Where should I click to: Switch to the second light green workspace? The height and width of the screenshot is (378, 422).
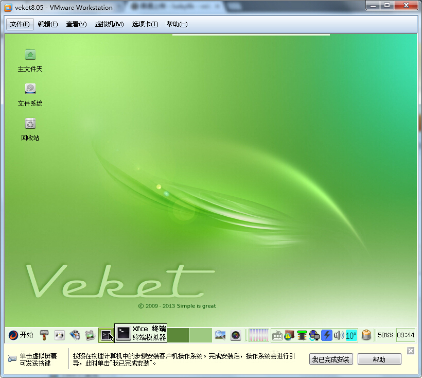[x=201, y=335]
